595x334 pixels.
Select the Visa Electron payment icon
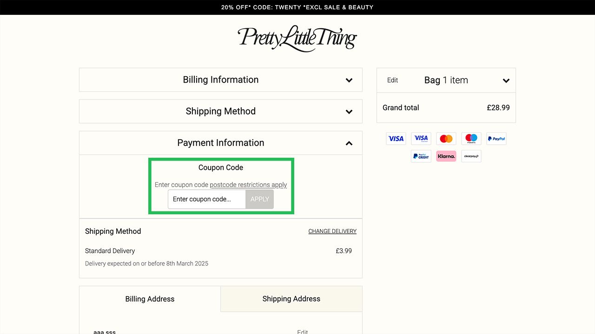pos(421,138)
